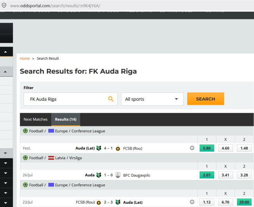Click the 4.60 draw odds button
The image size is (254, 207).
tap(225, 148)
